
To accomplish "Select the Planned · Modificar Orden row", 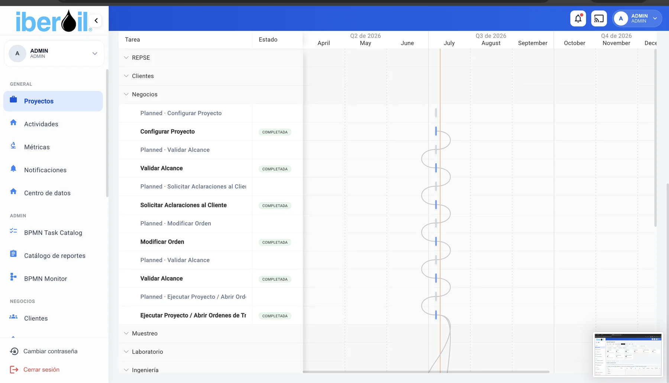I will click(211, 223).
